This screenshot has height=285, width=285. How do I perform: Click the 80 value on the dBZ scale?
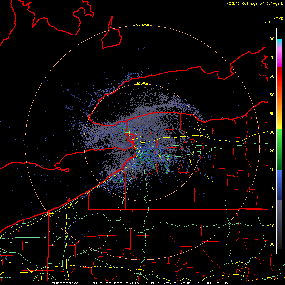click(272, 39)
